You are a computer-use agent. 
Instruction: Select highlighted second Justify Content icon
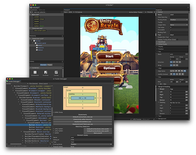[x=174, y=74]
